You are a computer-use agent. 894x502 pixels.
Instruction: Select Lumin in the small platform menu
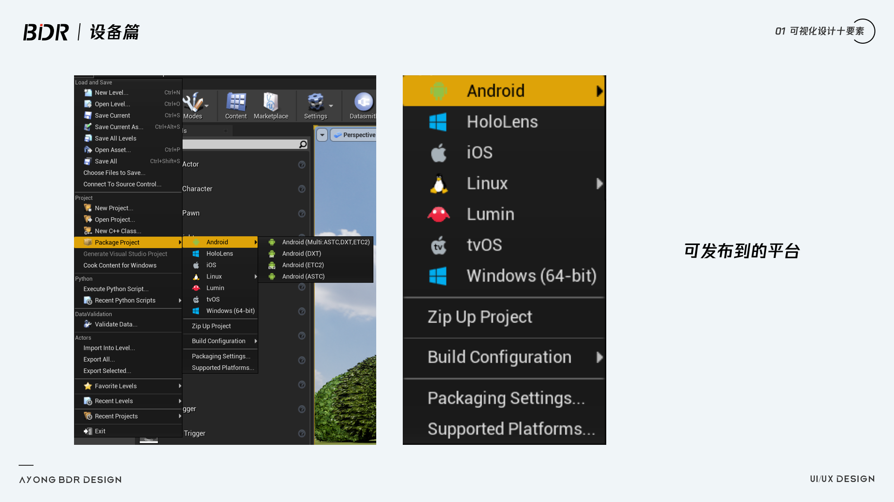point(220,288)
